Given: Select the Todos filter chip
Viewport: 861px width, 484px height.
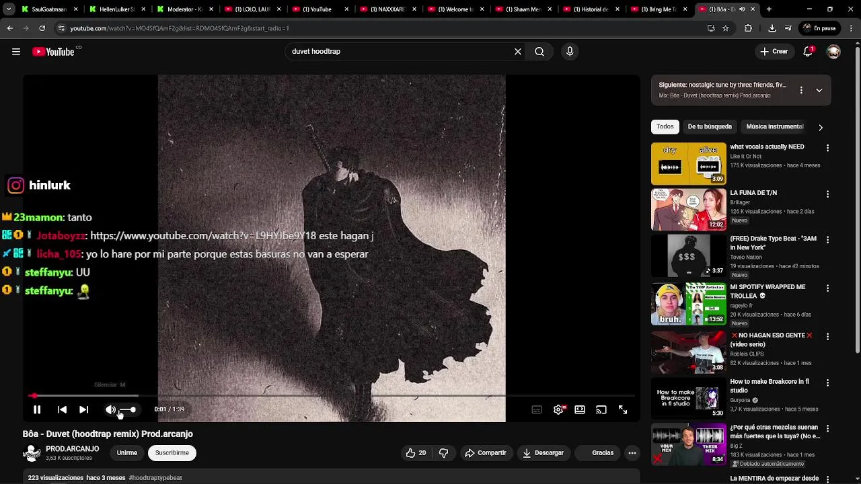Looking at the screenshot, I should point(665,126).
